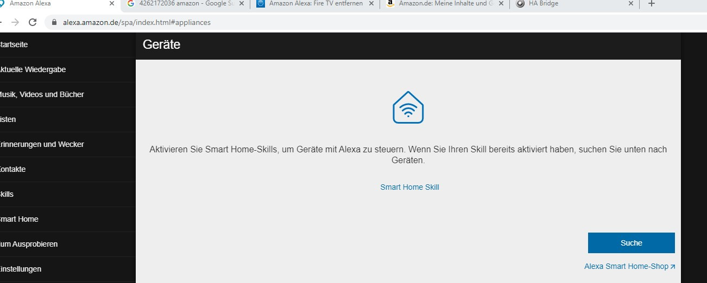Close the Fire TV entfernen tab
707x283 pixels.
tap(371, 4)
